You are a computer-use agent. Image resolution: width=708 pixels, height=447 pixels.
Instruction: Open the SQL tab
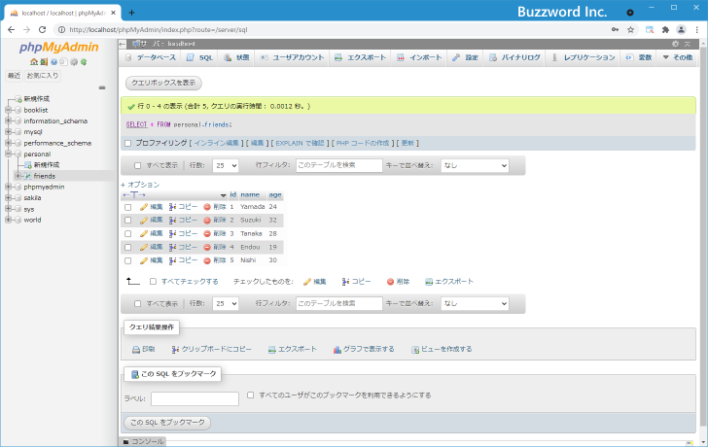tap(200, 57)
